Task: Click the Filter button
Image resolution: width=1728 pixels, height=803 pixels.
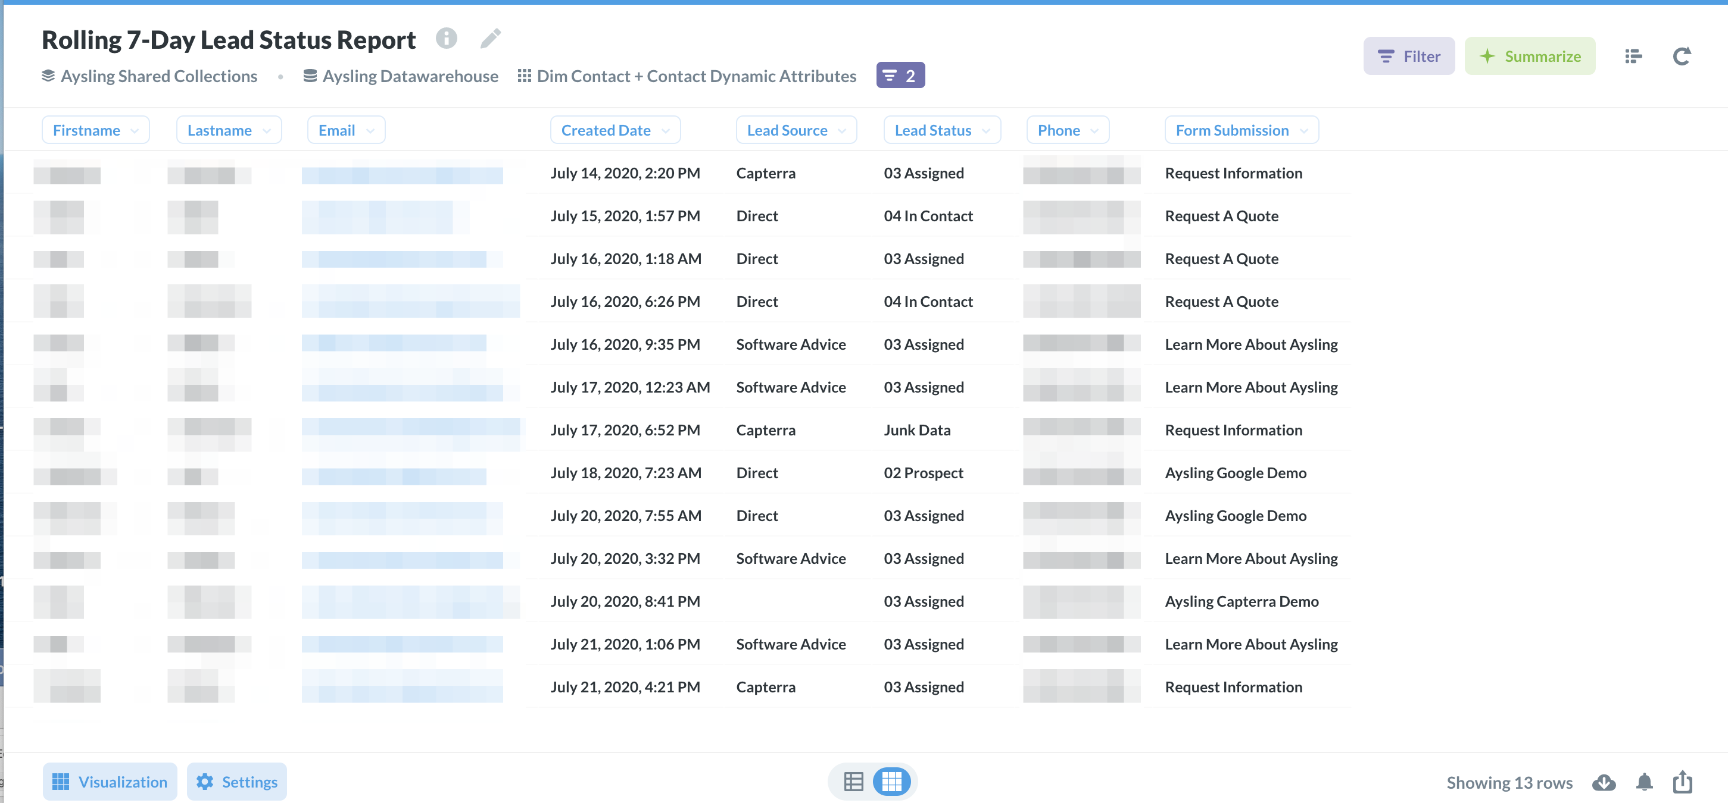Action: tap(1409, 57)
